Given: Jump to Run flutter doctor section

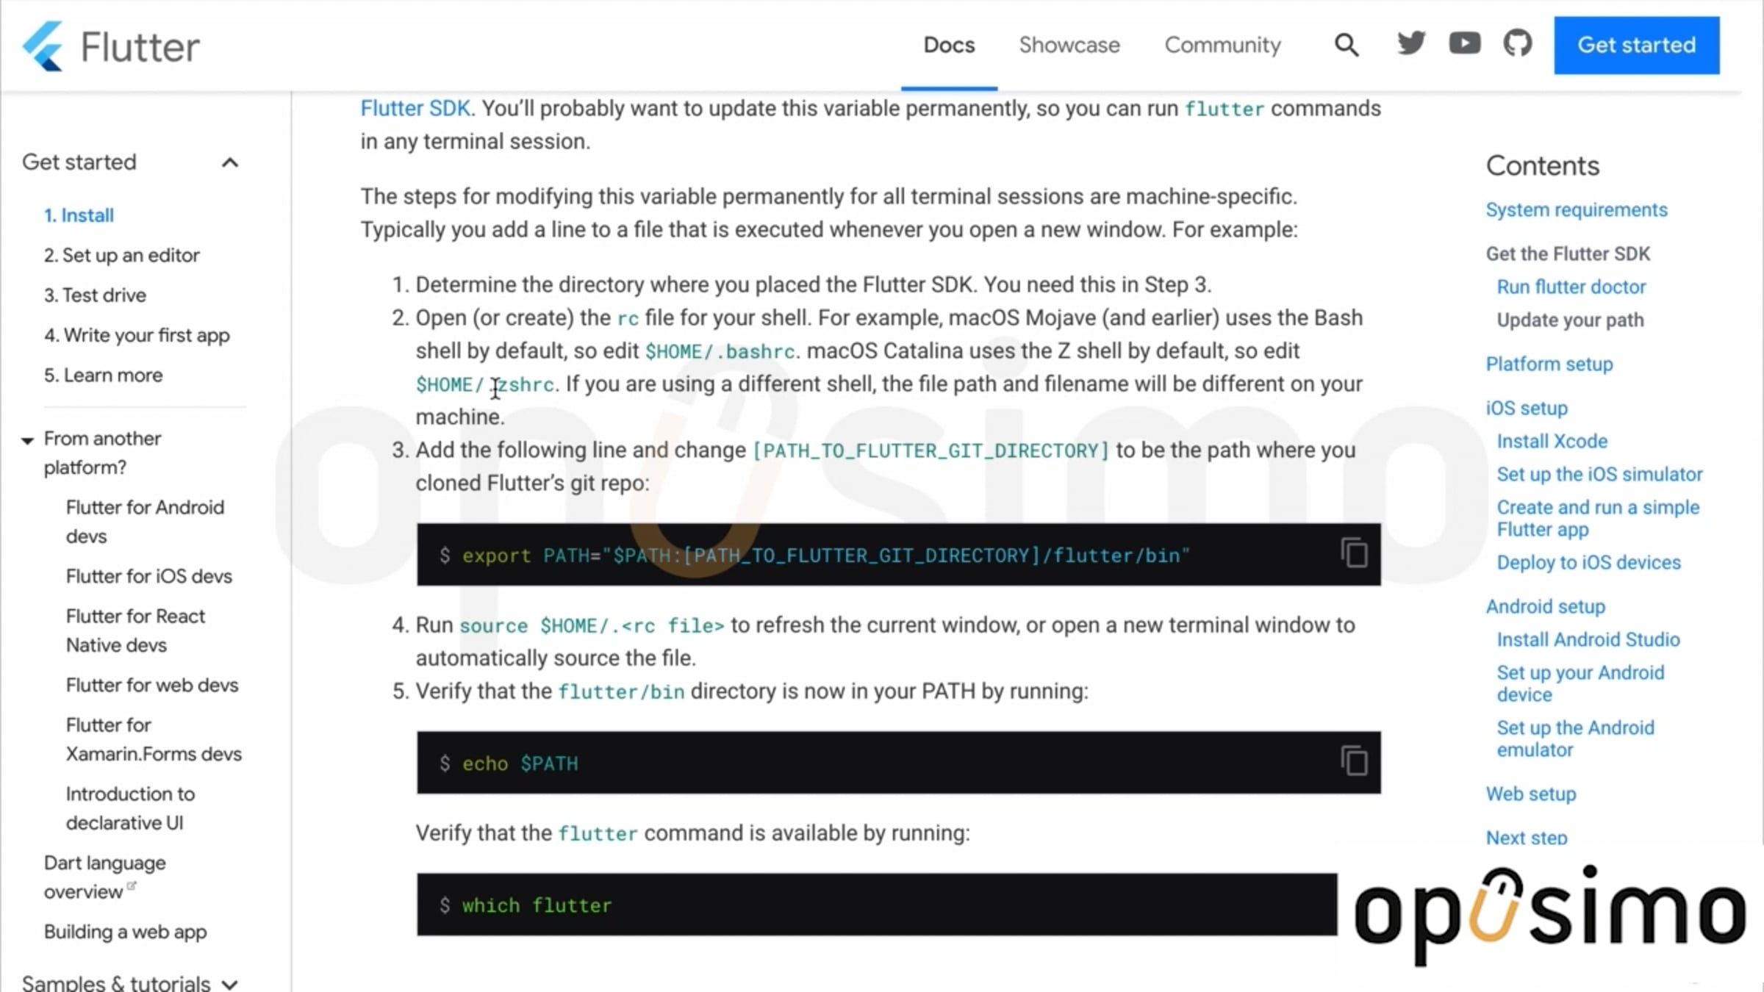Looking at the screenshot, I should click(1571, 287).
